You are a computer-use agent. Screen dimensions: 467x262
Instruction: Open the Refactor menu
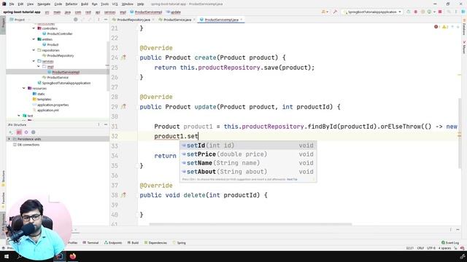coord(72,4)
